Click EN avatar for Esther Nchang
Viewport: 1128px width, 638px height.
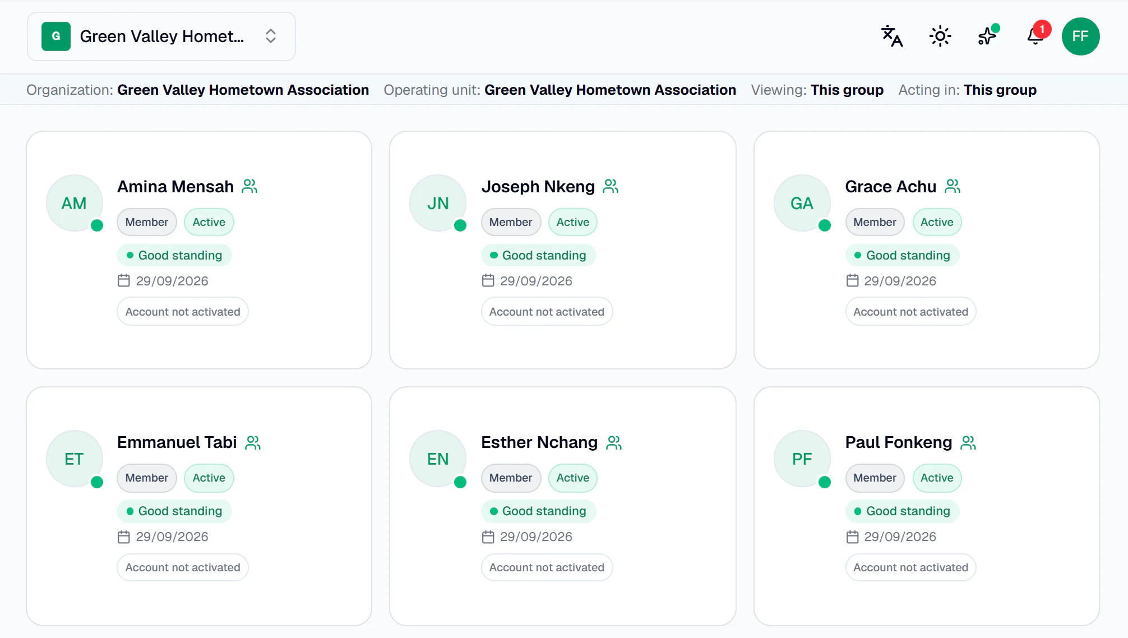[438, 459]
